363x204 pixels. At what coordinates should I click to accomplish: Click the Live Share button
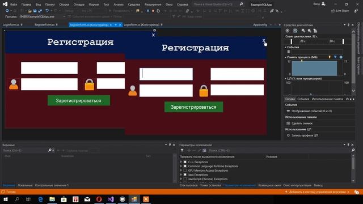click(x=340, y=11)
